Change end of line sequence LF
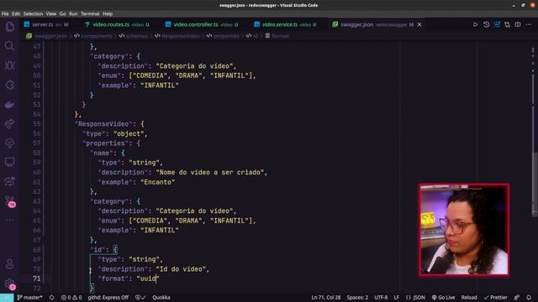 [396, 298]
